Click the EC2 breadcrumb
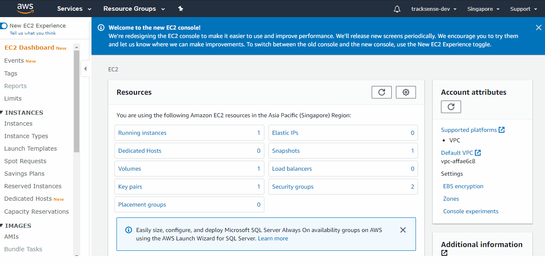This screenshot has width=545, height=265. 113,69
